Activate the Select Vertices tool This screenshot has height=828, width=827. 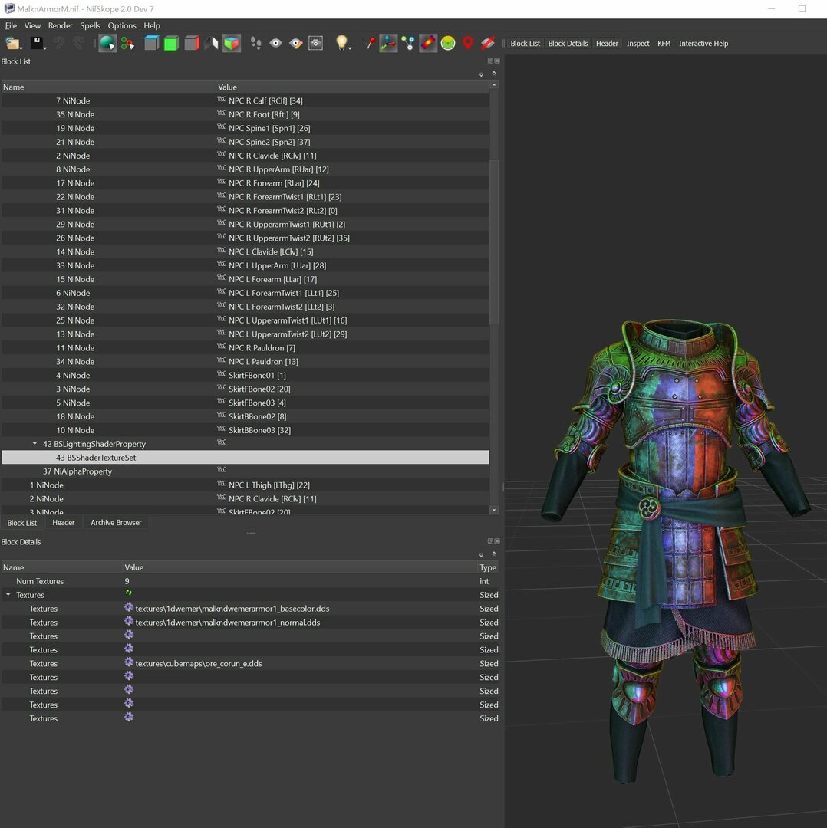pos(127,43)
